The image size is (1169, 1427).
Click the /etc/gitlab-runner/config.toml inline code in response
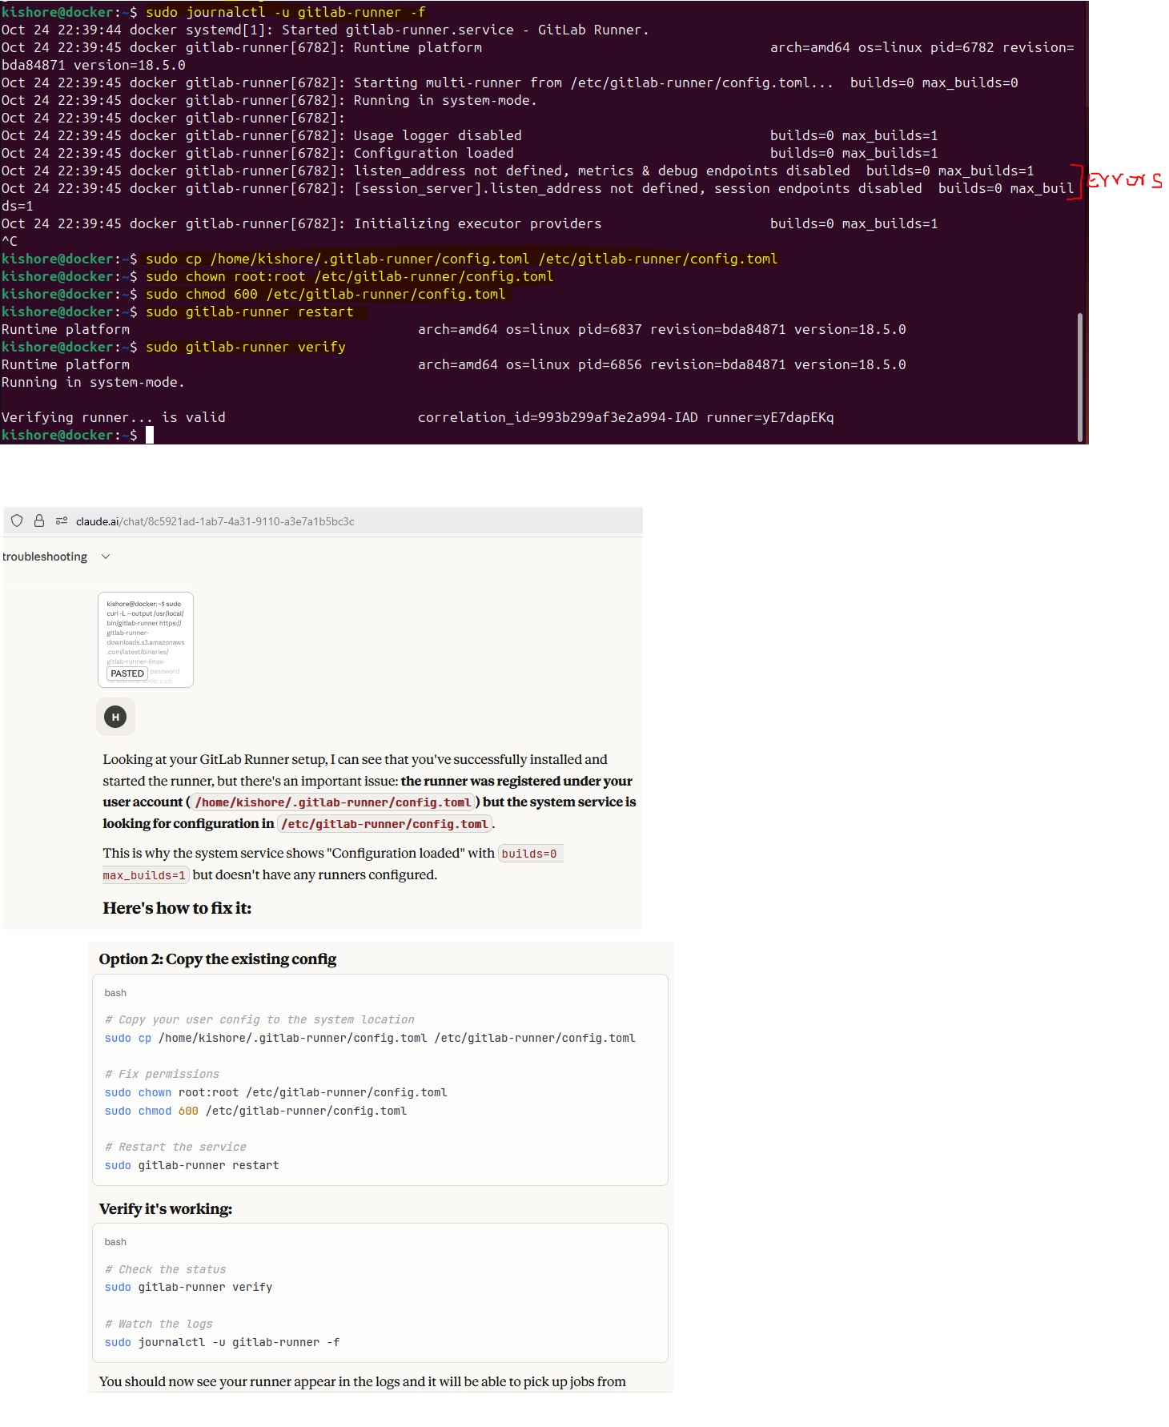384,824
